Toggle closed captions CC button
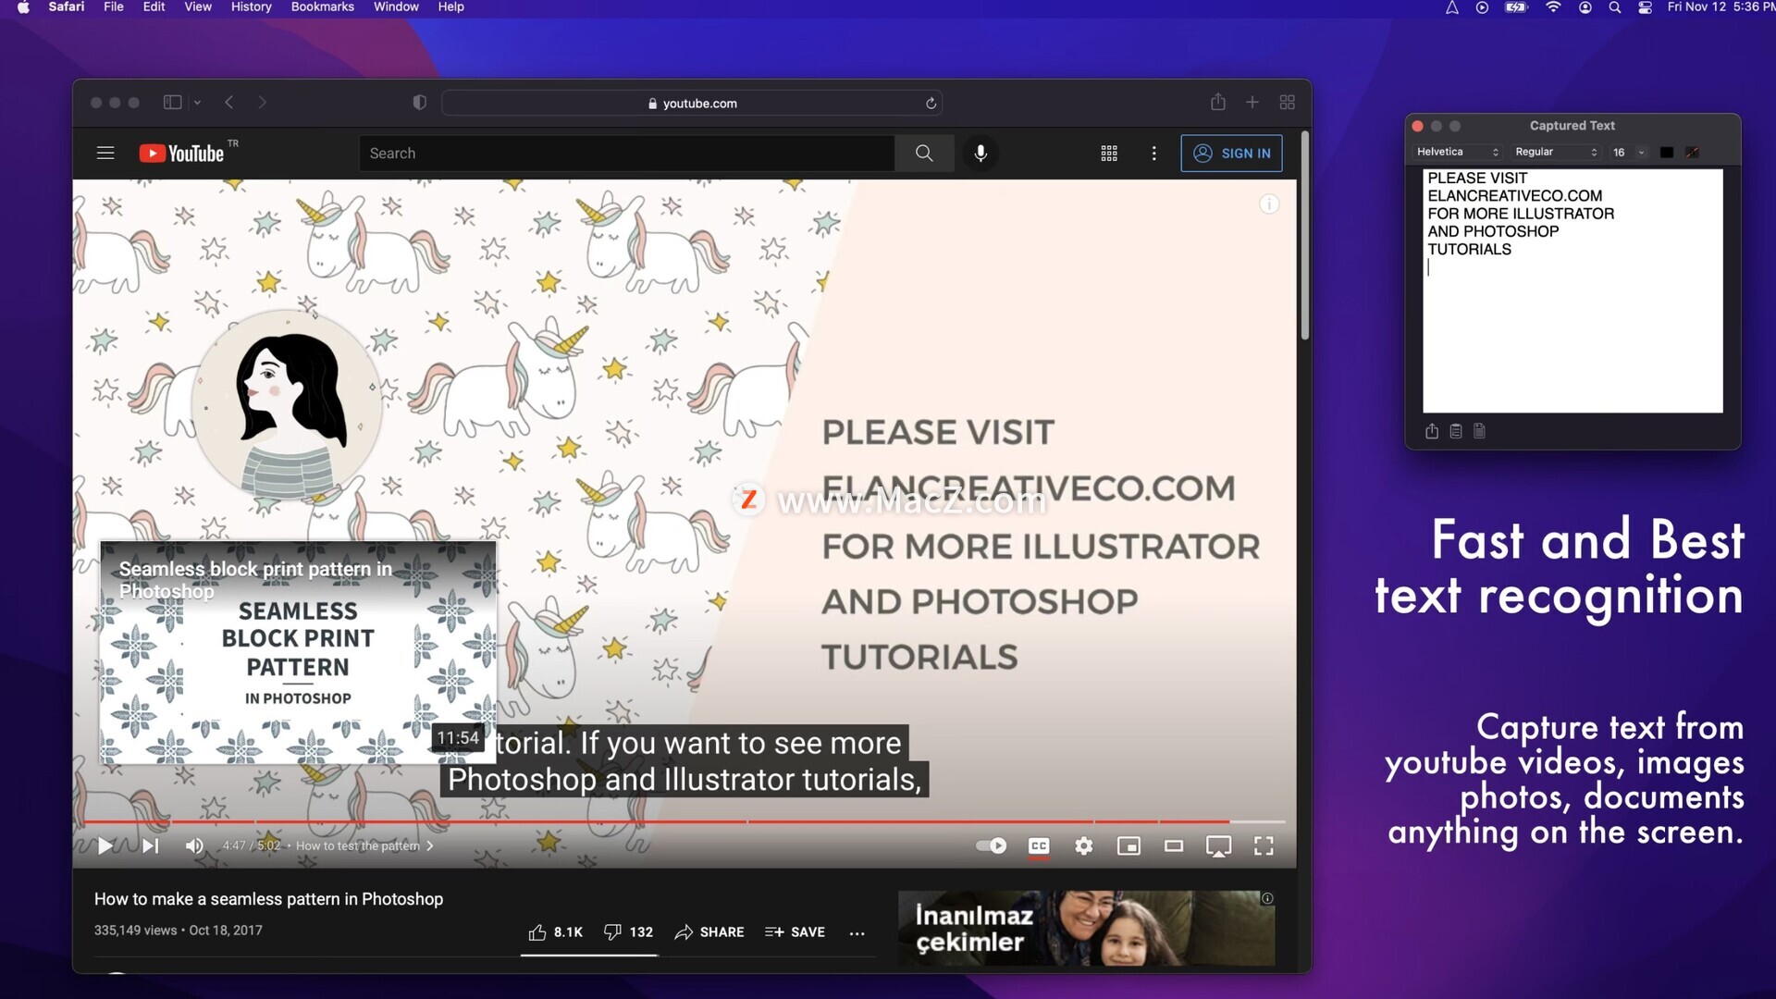This screenshot has width=1776, height=999. (x=1039, y=846)
